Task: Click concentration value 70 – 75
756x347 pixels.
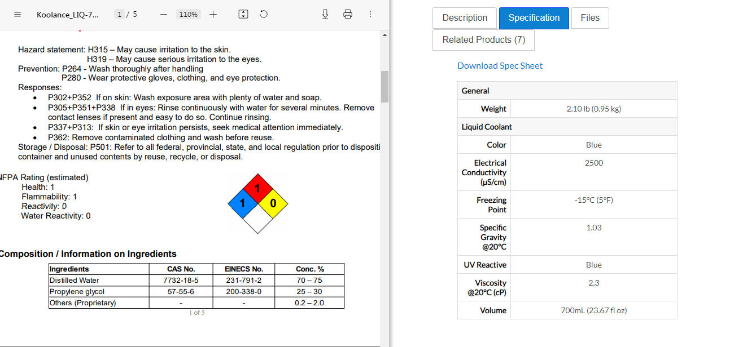Action: click(x=309, y=280)
